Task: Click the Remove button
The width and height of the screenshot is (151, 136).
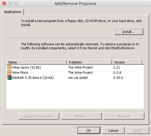Action: point(124,116)
